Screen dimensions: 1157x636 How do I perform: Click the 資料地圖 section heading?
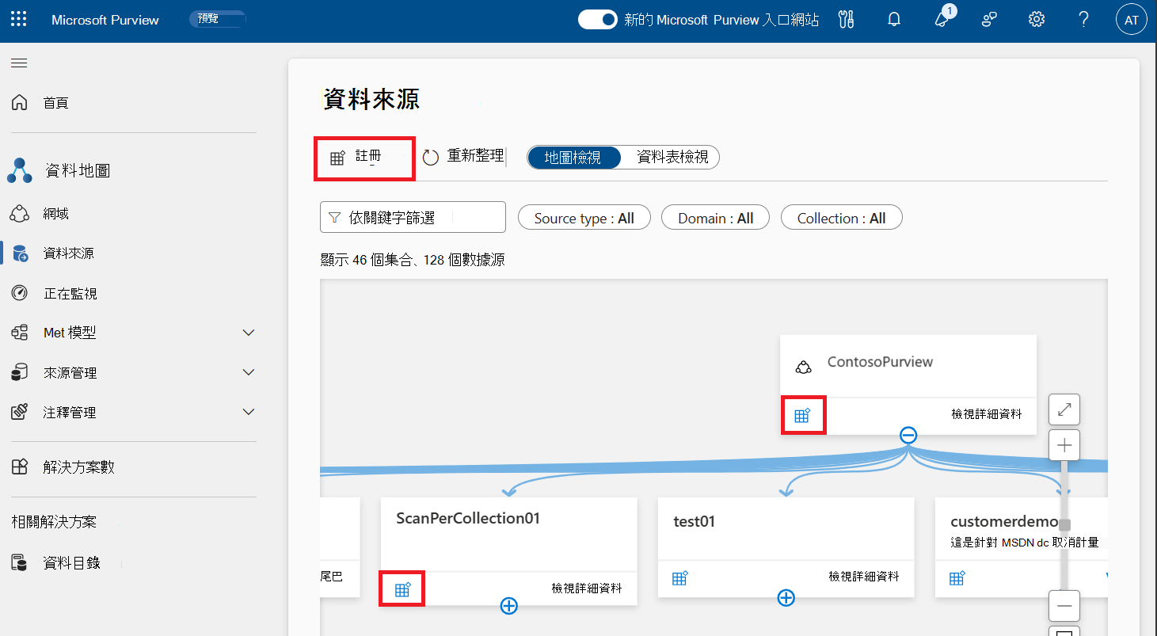pyautogui.click(x=77, y=170)
